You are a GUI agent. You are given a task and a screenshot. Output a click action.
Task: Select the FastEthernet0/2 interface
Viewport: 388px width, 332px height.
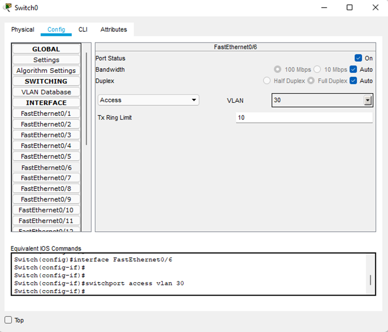(46, 124)
